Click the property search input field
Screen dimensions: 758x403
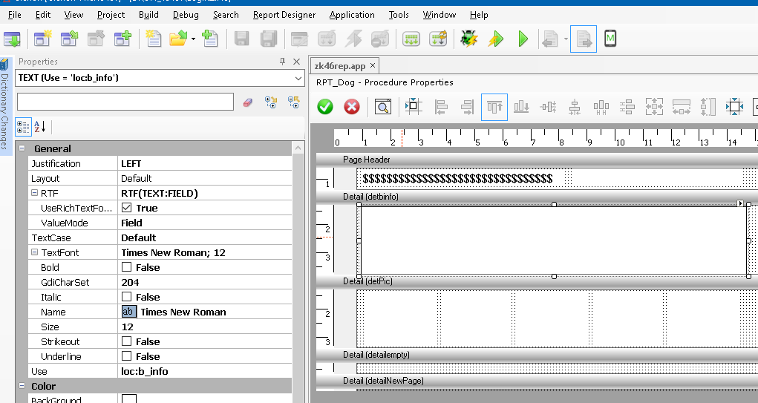pos(125,102)
